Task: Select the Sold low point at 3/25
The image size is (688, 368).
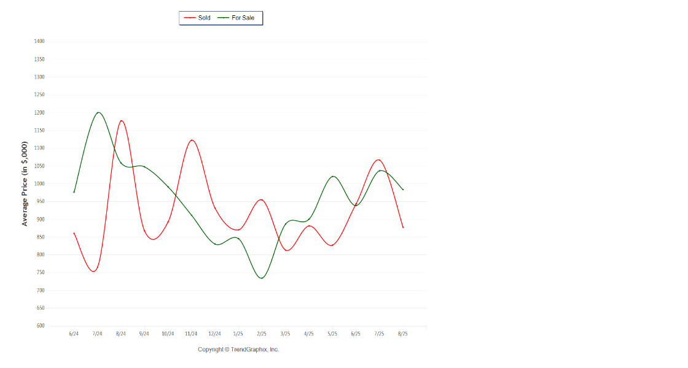Action: coord(286,249)
